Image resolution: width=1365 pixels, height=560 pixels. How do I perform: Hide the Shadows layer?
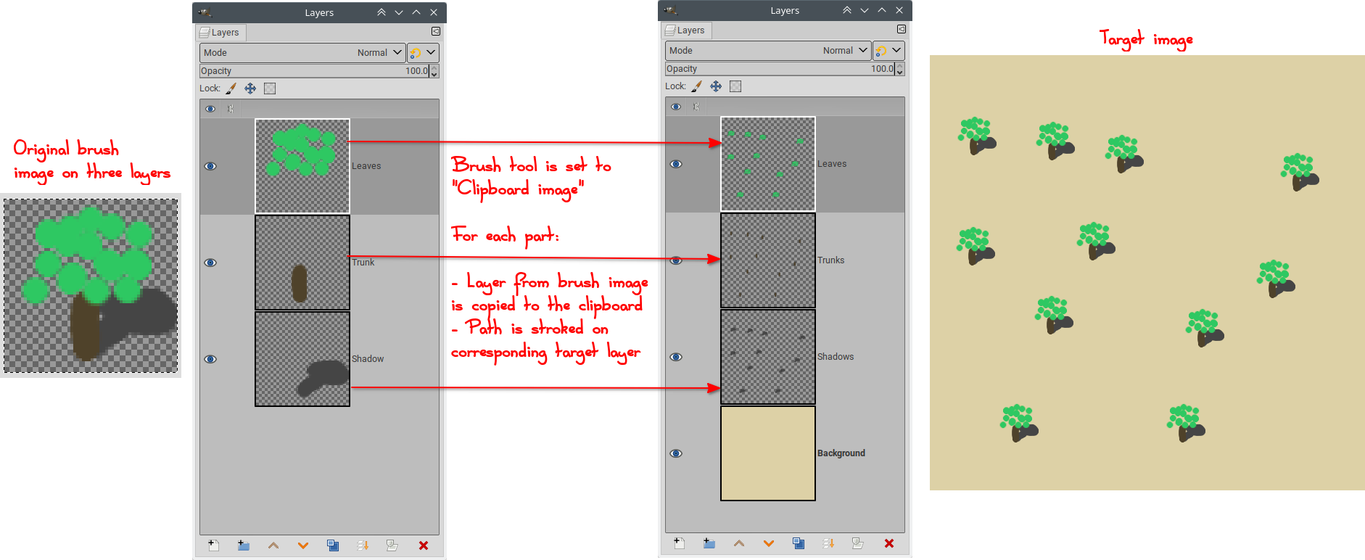coord(676,357)
